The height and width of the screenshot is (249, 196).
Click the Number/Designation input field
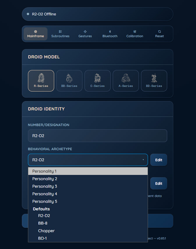coord(98,136)
